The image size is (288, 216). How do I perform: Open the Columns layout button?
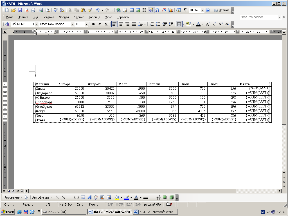click(x=144, y=10)
